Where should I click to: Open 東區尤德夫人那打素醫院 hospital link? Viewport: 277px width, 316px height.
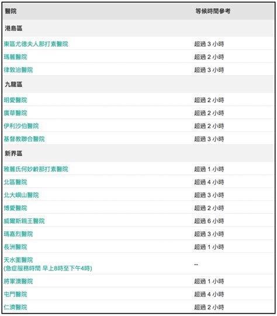(x=36, y=44)
